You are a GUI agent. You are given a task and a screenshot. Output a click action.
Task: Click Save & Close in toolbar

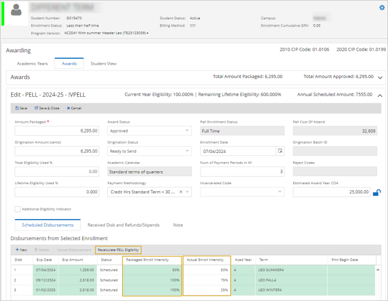(47, 108)
